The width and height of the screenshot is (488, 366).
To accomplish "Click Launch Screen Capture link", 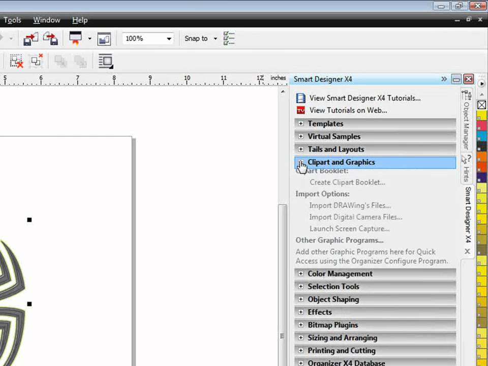I will pos(349,229).
